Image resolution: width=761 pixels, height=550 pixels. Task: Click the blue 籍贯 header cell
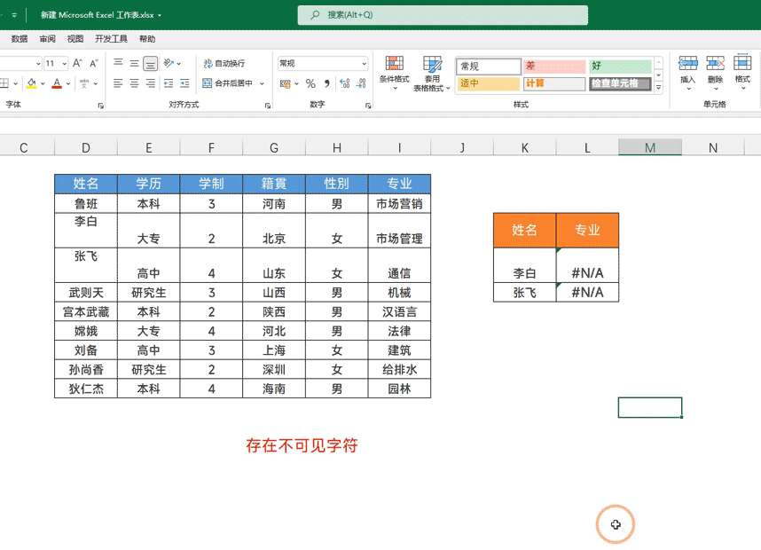pyautogui.click(x=274, y=184)
